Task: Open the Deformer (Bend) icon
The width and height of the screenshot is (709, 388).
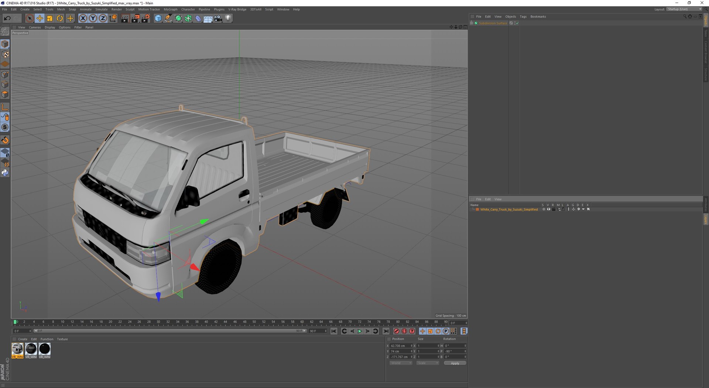Action: pyautogui.click(x=198, y=18)
